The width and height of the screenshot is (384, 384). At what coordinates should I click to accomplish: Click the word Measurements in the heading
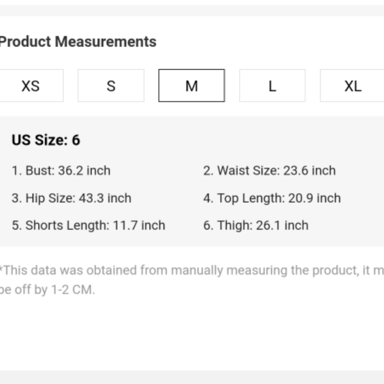(106, 41)
